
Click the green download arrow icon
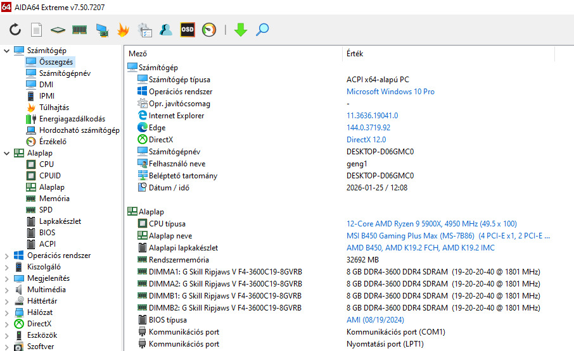point(241,30)
